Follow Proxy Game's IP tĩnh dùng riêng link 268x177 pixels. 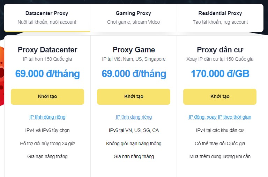[x=134, y=117]
